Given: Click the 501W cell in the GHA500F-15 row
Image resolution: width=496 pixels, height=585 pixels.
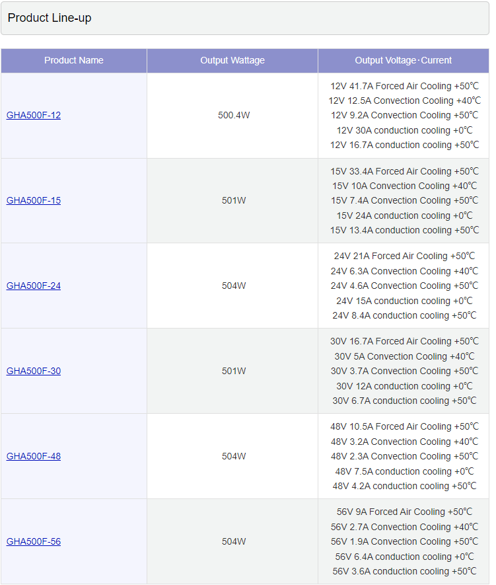Looking at the screenshot, I should (234, 200).
